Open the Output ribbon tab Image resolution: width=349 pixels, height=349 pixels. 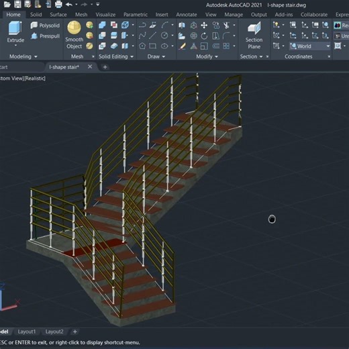click(x=259, y=15)
